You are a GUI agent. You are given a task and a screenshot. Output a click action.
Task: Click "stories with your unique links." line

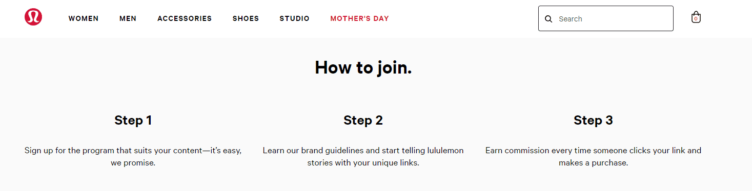click(x=363, y=163)
